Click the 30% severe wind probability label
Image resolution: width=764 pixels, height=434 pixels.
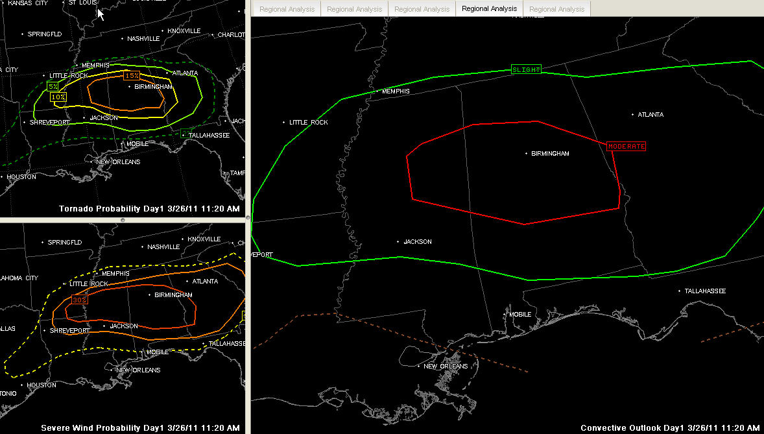[80, 300]
